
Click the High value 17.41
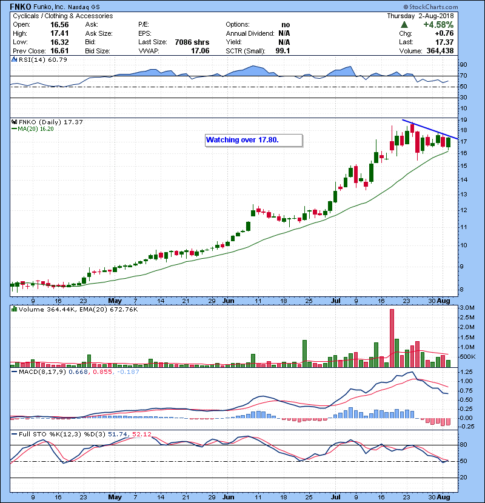point(59,33)
